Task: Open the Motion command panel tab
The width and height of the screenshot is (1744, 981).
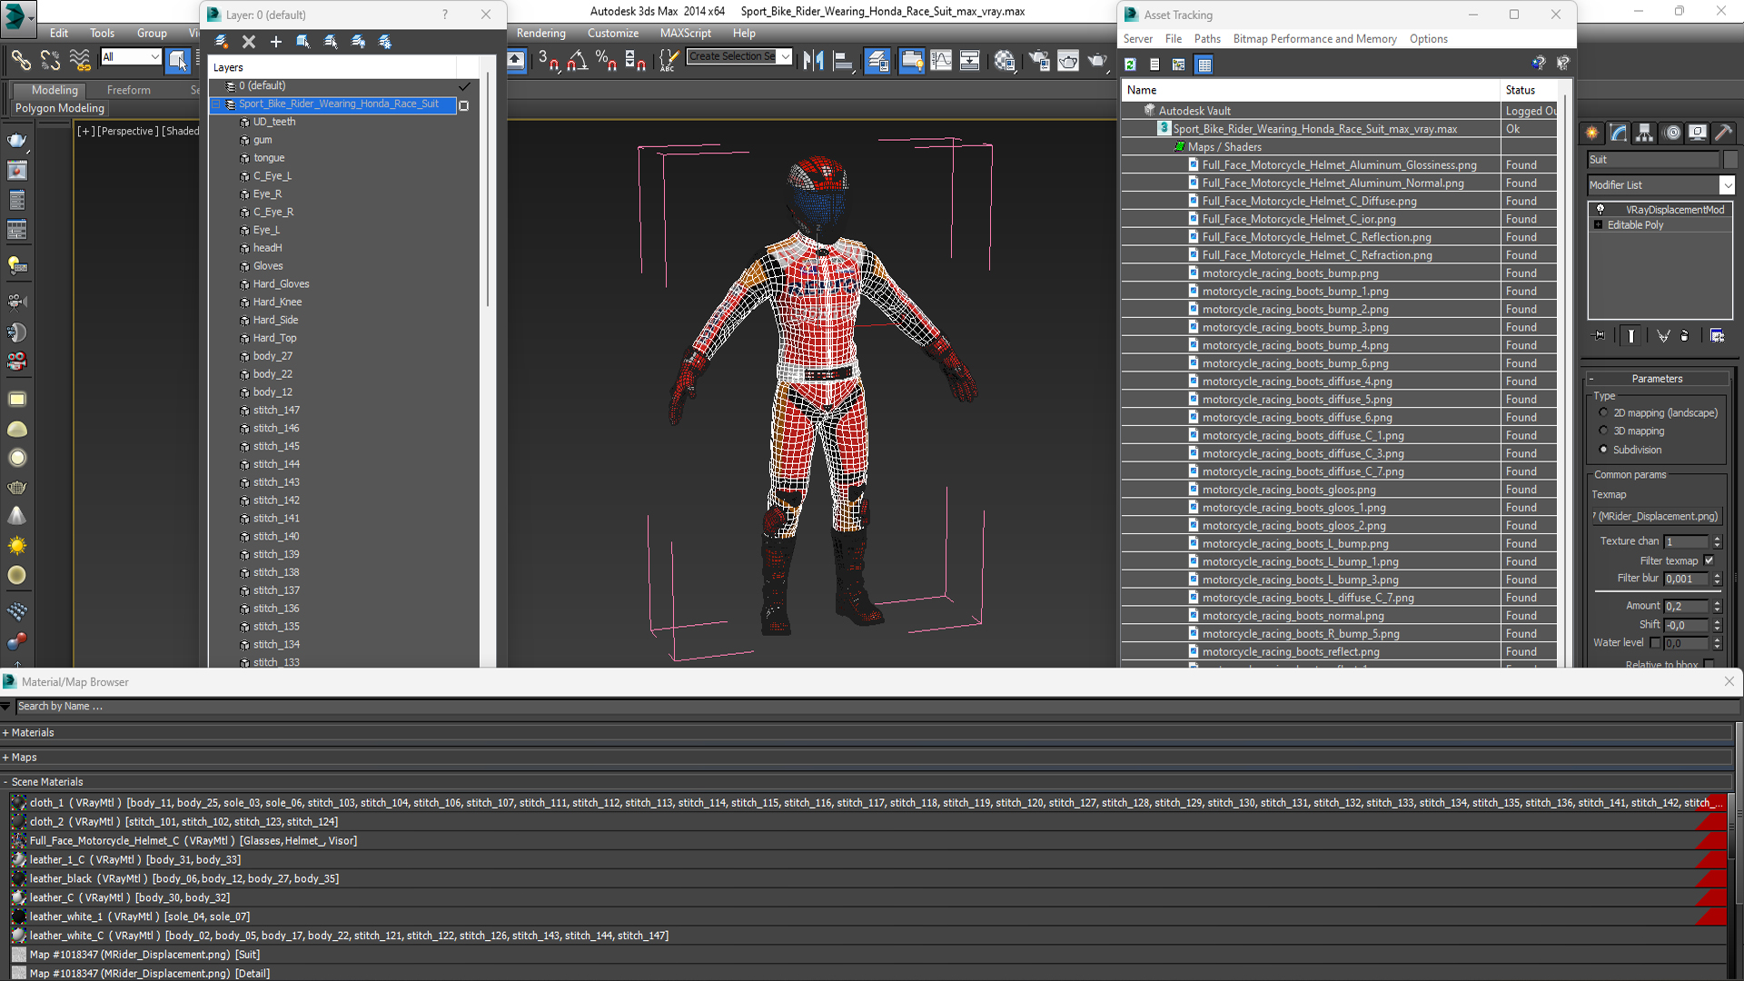Action: tap(1671, 133)
